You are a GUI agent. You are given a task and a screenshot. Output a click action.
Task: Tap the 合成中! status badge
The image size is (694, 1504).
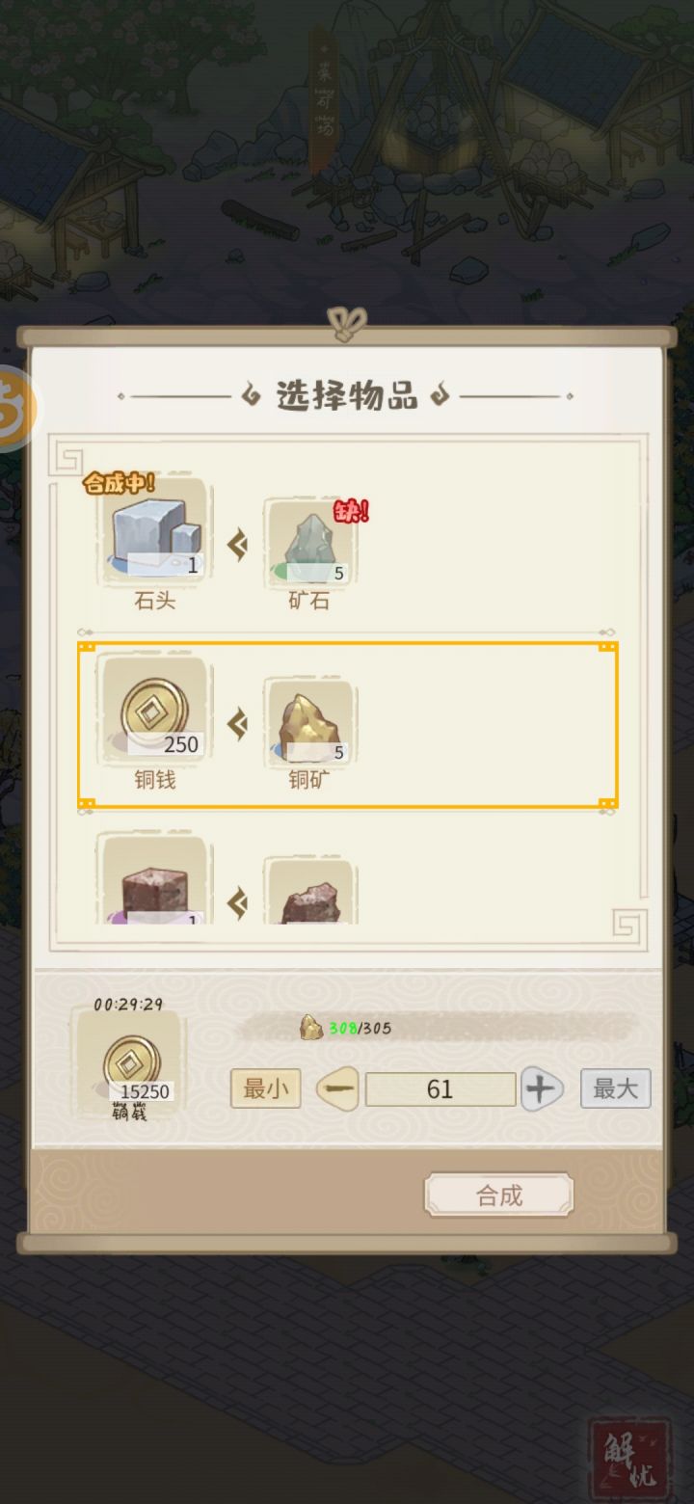[x=120, y=483]
